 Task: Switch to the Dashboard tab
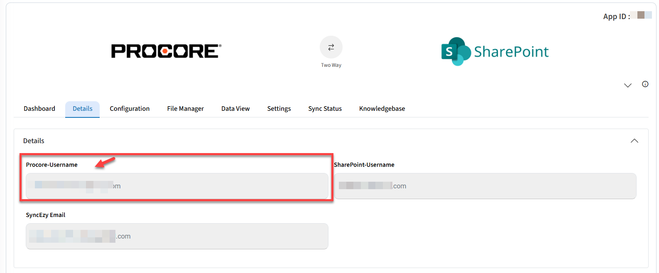[x=39, y=109]
